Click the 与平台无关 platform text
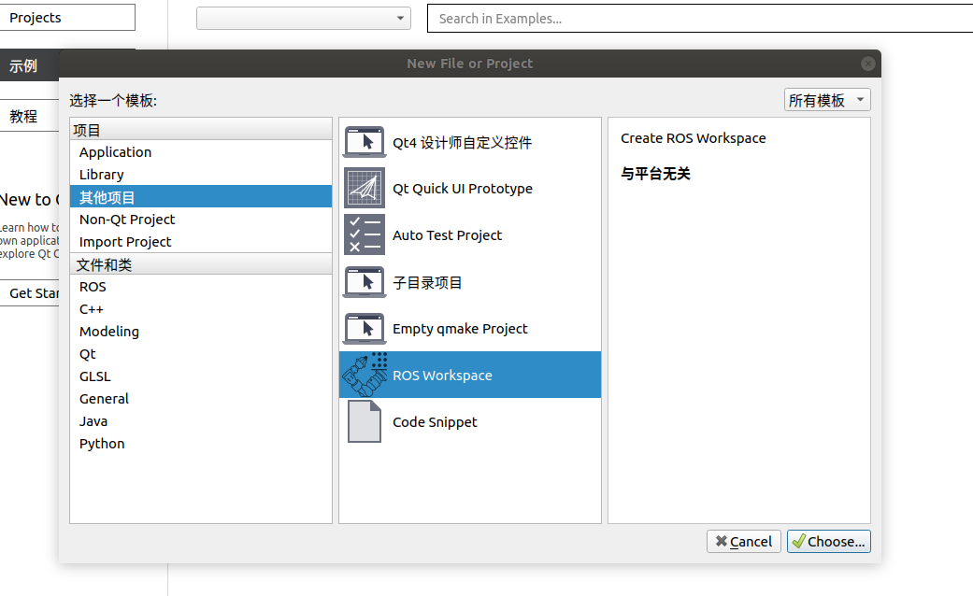This screenshot has width=973, height=596. (x=655, y=174)
